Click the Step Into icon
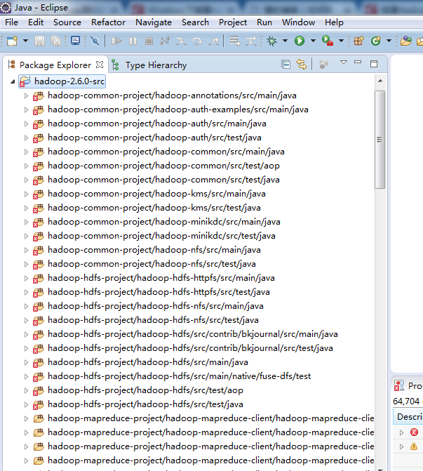The height and width of the screenshot is (471, 423). pyautogui.click(x=181, y=41)
